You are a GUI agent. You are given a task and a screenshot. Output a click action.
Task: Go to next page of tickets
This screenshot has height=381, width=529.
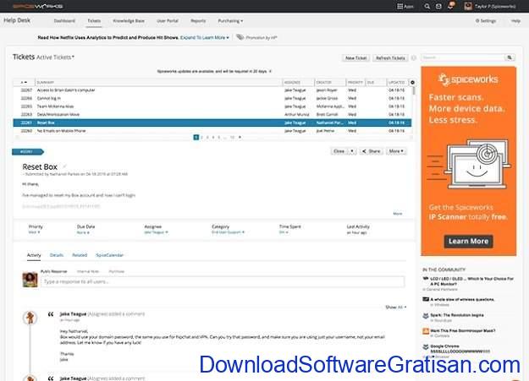coord(240,137)
